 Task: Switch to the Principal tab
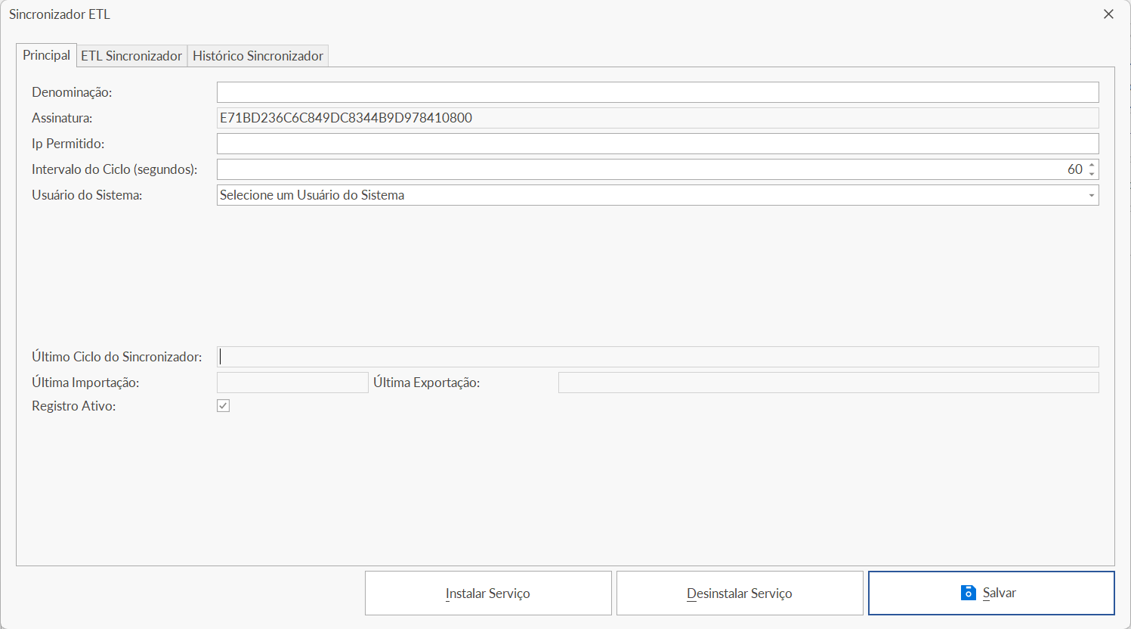[x=46, y=55]
